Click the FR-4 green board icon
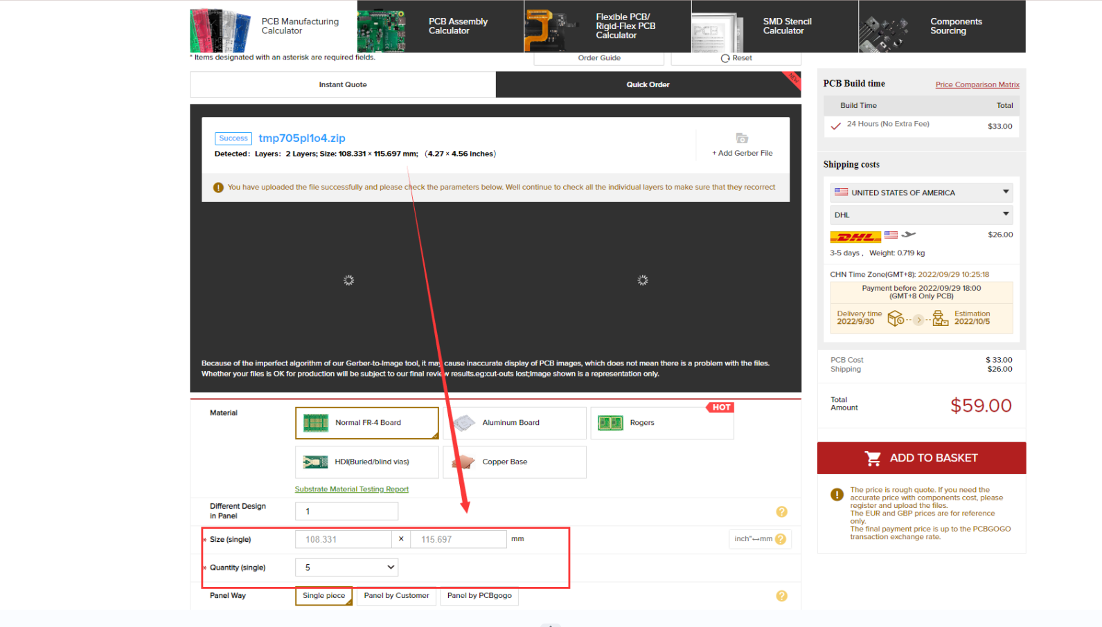Screen dimensions: 1102x627 click(316, 423)
